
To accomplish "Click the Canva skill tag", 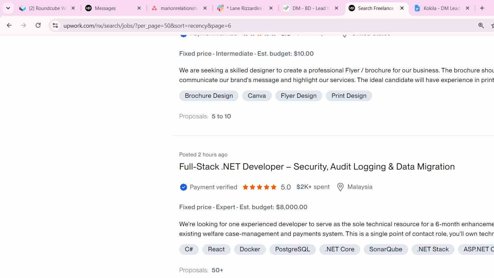I will pyautogui.click(x=257, y=96).
